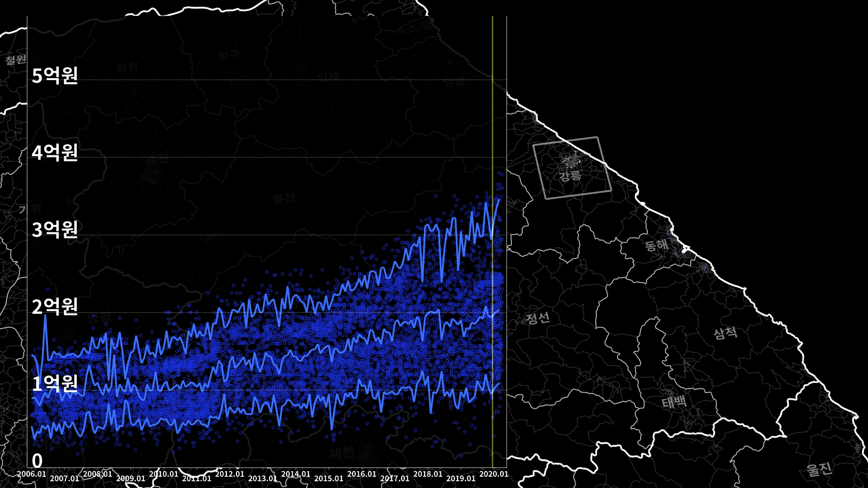Screen dimensions: 868x488
Task: Click the 동해 region label on map
Action: (x=656, y=245)
